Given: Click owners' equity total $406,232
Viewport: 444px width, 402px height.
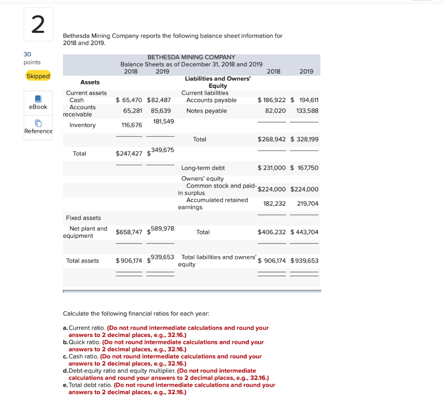Looking at the screenshot, I should pos(271,232).
